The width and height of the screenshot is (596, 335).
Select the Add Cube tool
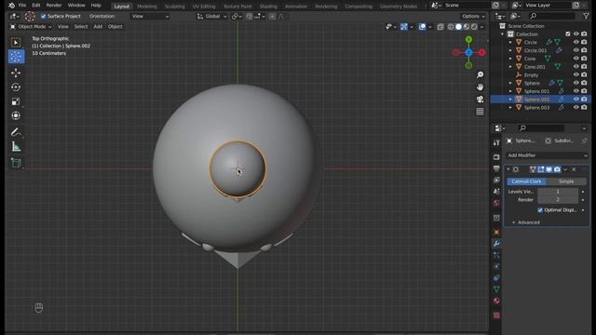click(x=16, y=163)
